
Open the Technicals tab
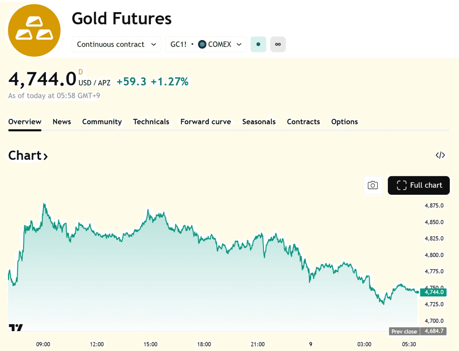click(x=151, y=122)
